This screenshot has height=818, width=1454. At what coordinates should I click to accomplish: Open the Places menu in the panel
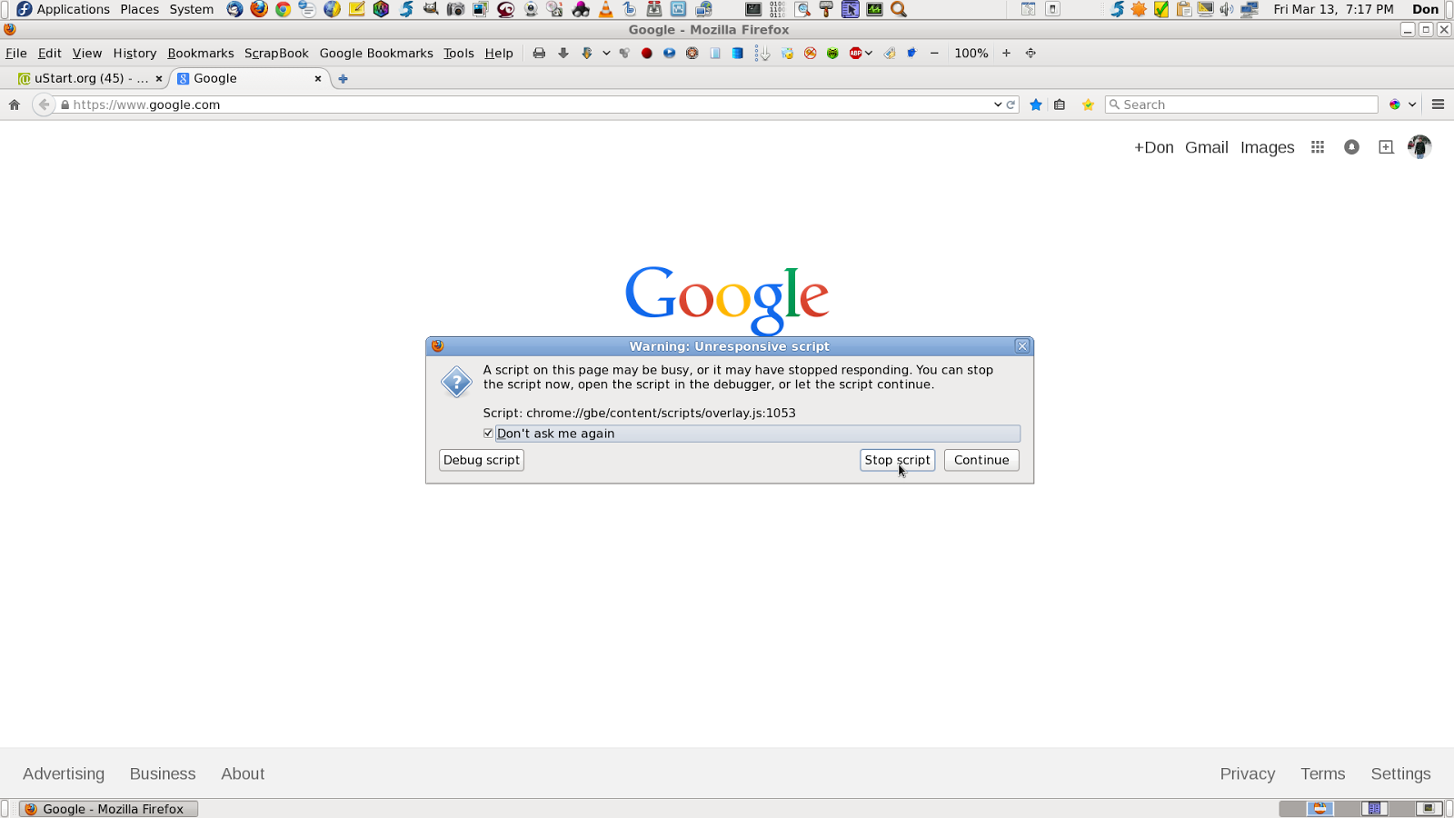point(140,9)
